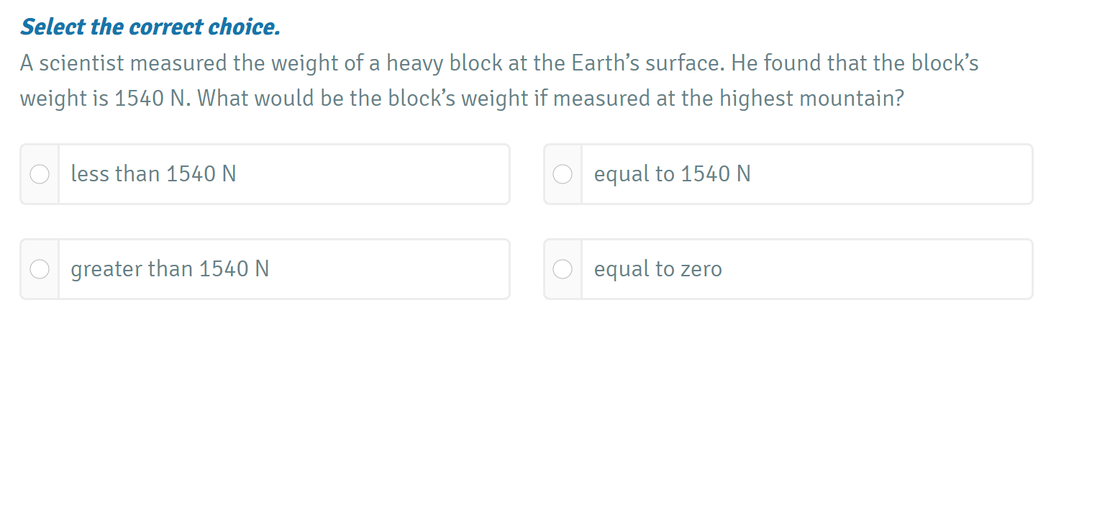Choose the "equal to 1540 N" radio button

563,174
